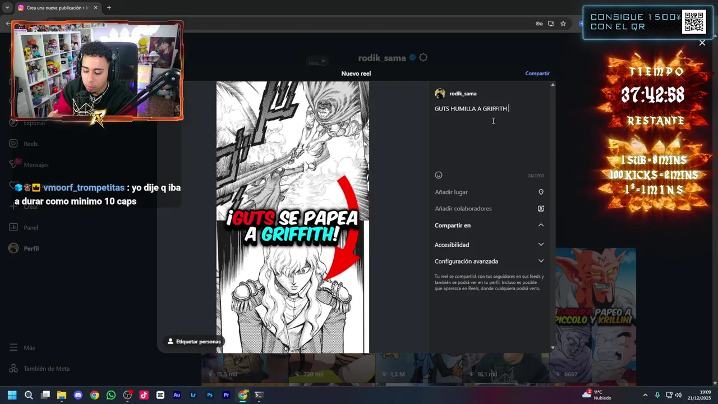The image size is (718, 404).
Task: Click the location pin icon beside Añadir lugar
Action: 541,192
